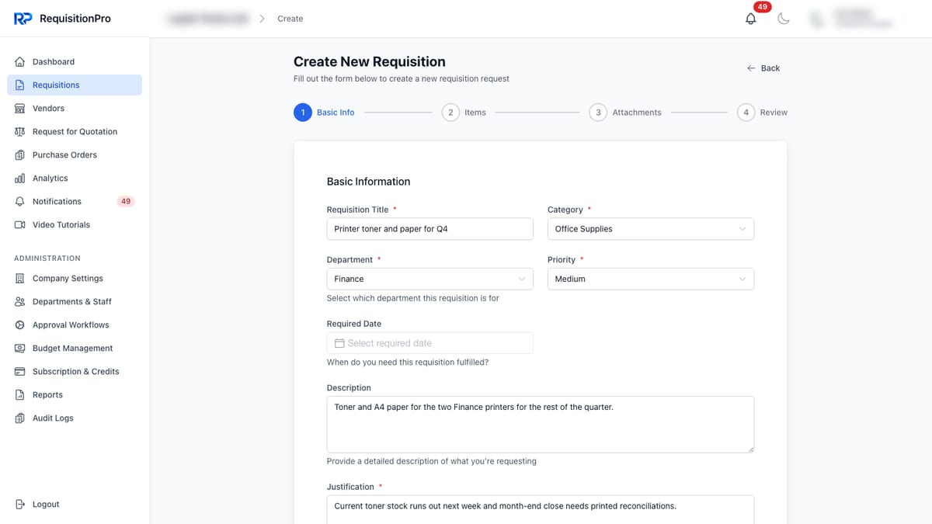Click the Logout link

click(x=75, y=505)
